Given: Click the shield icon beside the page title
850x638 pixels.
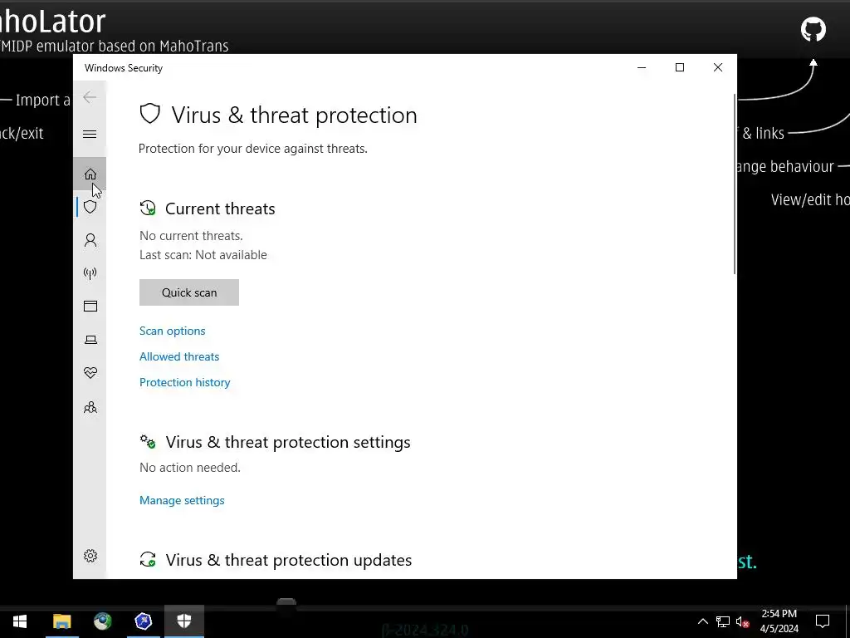Looking at the screenshot, I should (149, 115).
